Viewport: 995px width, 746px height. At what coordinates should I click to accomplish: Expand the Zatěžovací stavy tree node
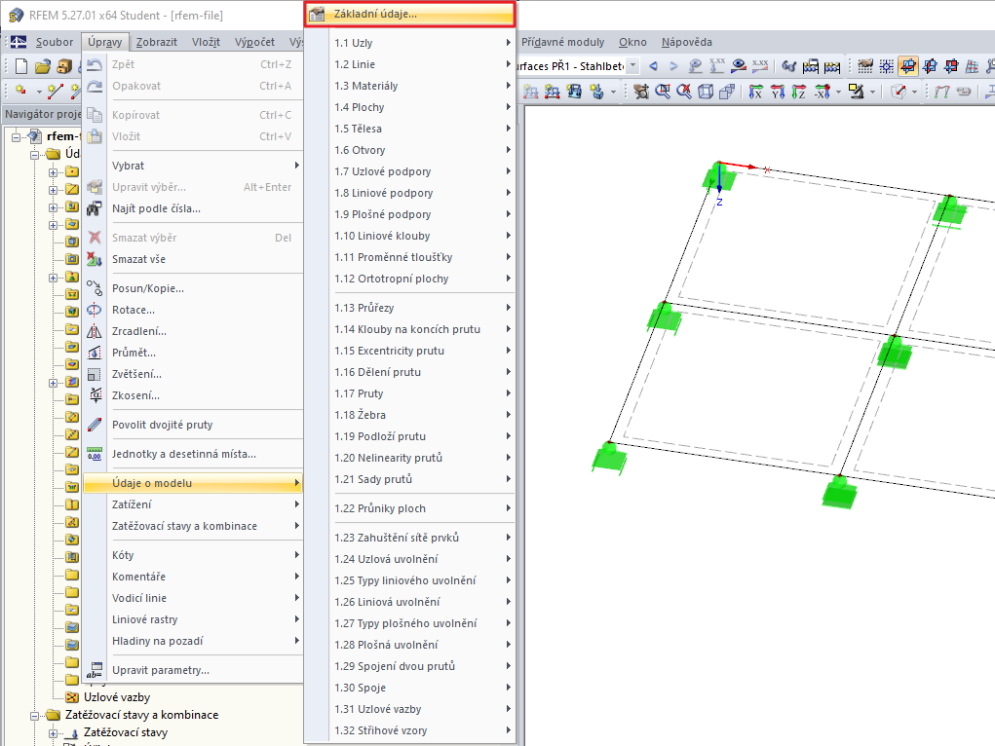pyautogui.click(x=54, y=732)
